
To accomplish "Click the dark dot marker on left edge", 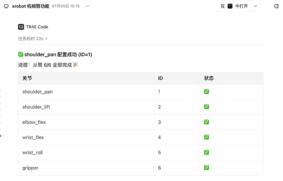I will pyautogui.click(x=0, y=136).
